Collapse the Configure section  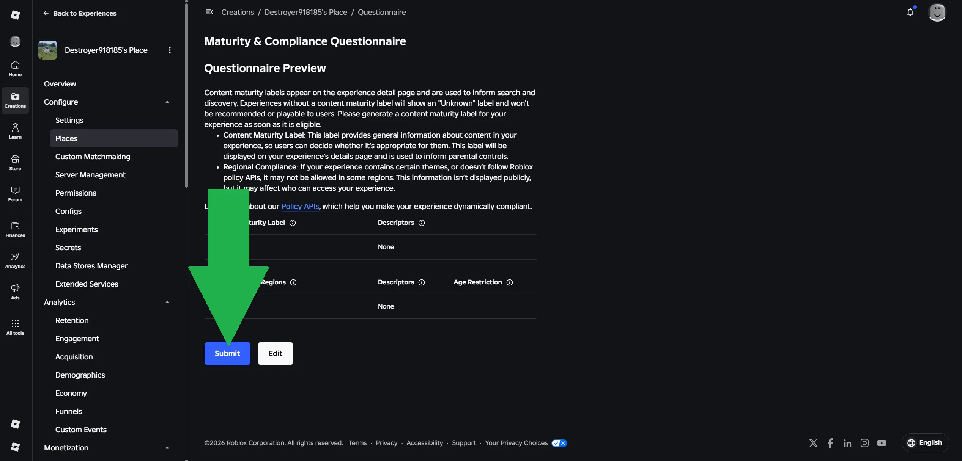(x=167, y=102)
